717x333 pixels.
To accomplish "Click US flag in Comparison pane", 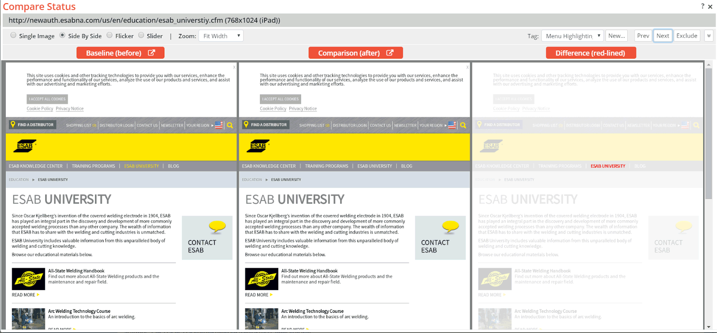I will (452, 125).
